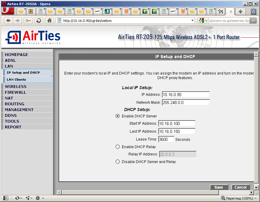This screenshot has width=260, height=202.
Task: Click vertical scrollbar down arrow
Action: 256,188
